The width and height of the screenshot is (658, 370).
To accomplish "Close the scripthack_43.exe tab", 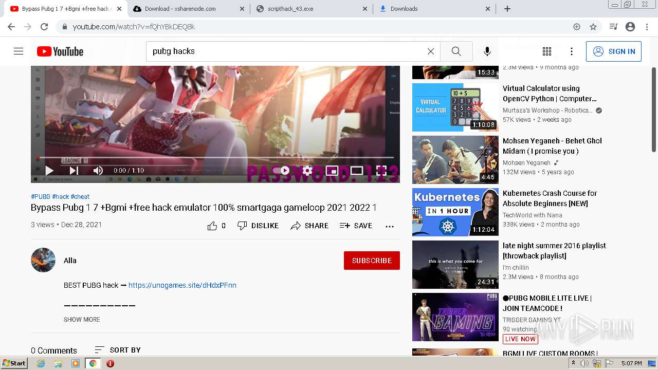I will 365,9.
